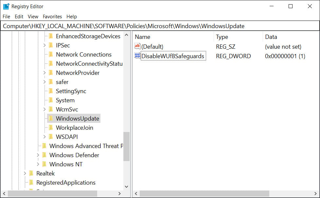Expand the Realtek key

click(25, 173)
